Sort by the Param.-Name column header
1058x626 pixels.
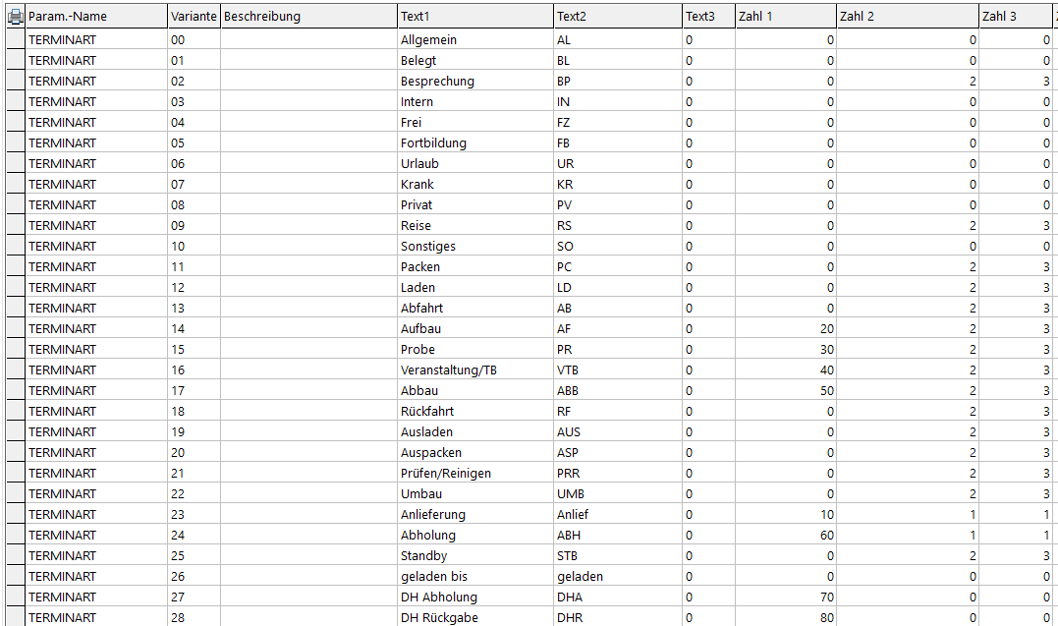pos(96,16)
